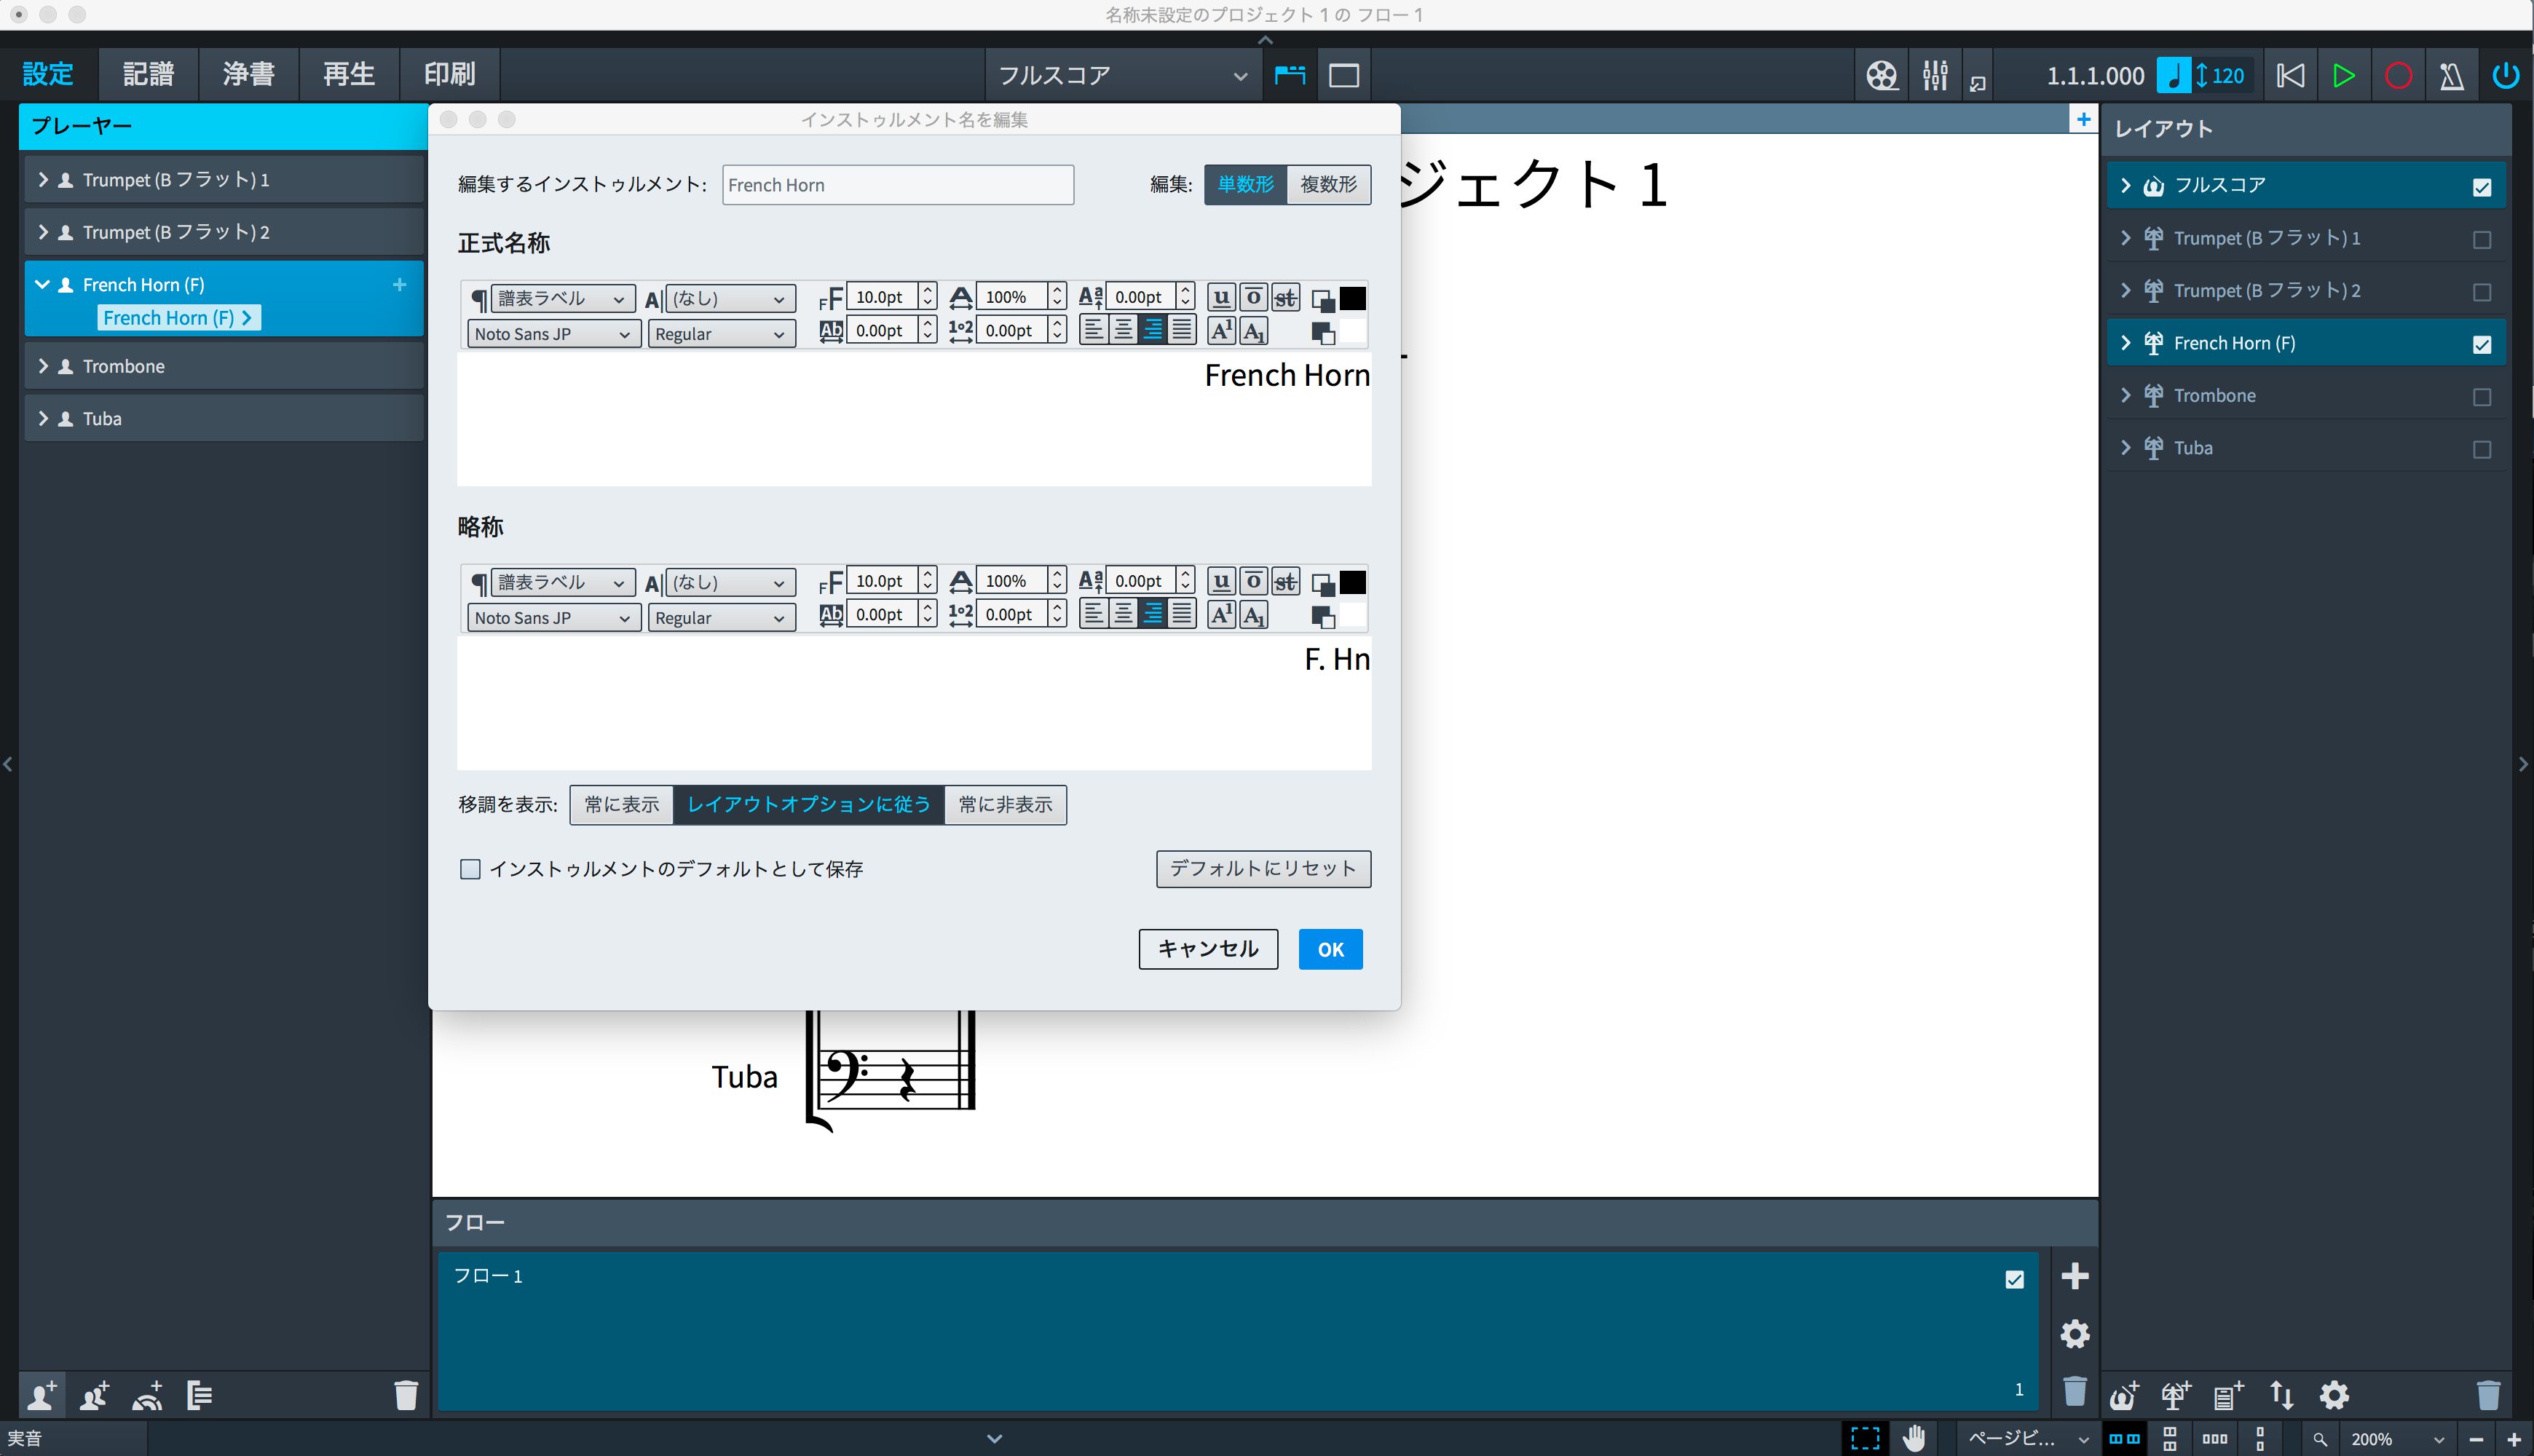Apply underline in formal name toolbar
The image size is (2534, 1456).
pyautogui.click(x=1220, y=297)
